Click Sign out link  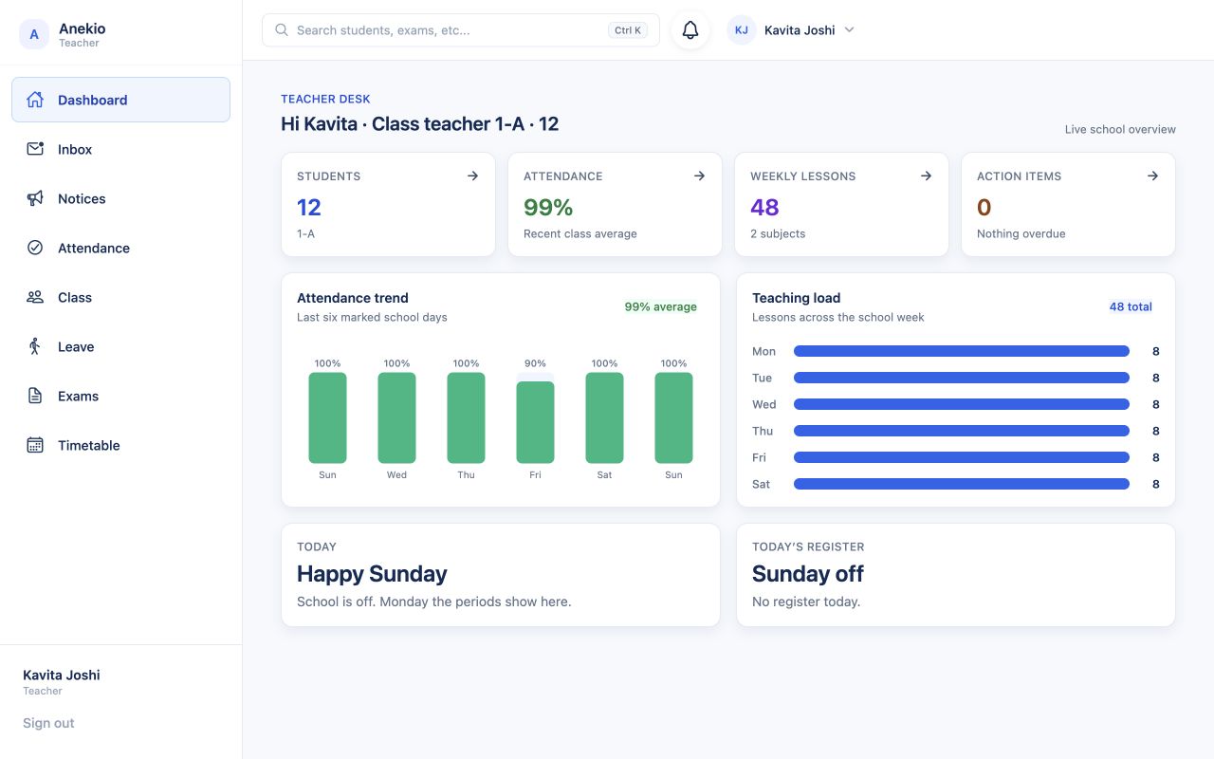(x=48, y=723)
